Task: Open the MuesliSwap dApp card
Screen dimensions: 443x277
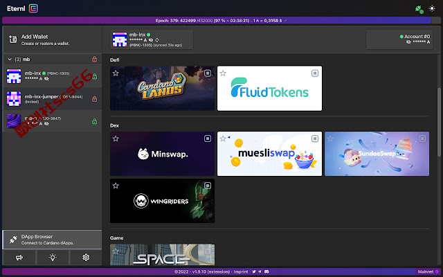Action: [x=269, y=154]
